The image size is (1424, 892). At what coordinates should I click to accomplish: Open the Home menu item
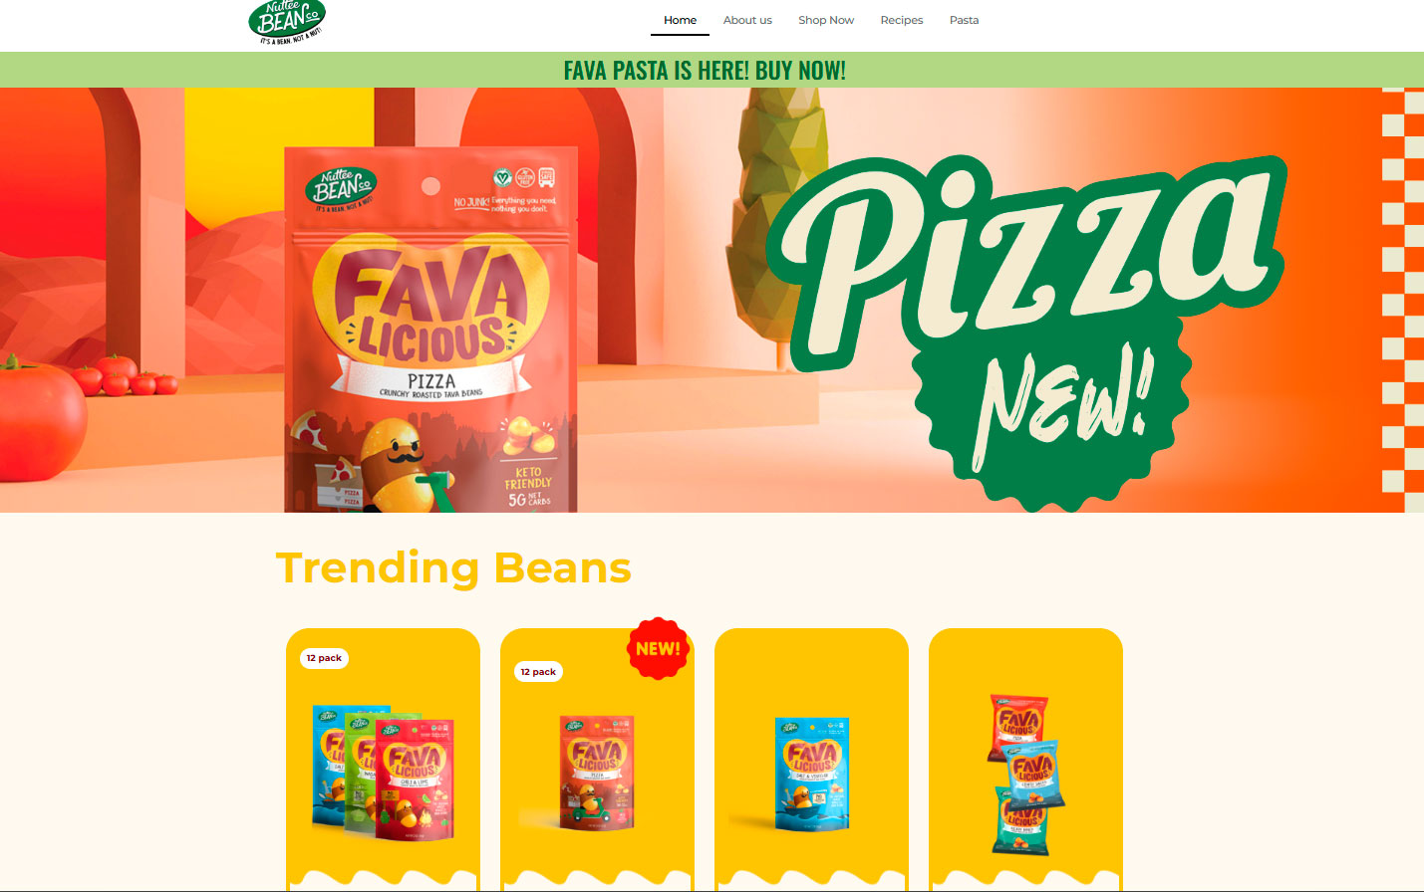point(680,20)
